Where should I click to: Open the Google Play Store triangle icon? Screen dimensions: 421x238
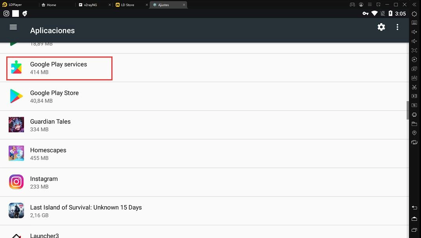(16, 96)
